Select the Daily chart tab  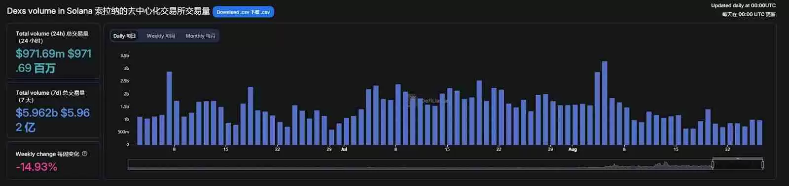pos(124,36)
